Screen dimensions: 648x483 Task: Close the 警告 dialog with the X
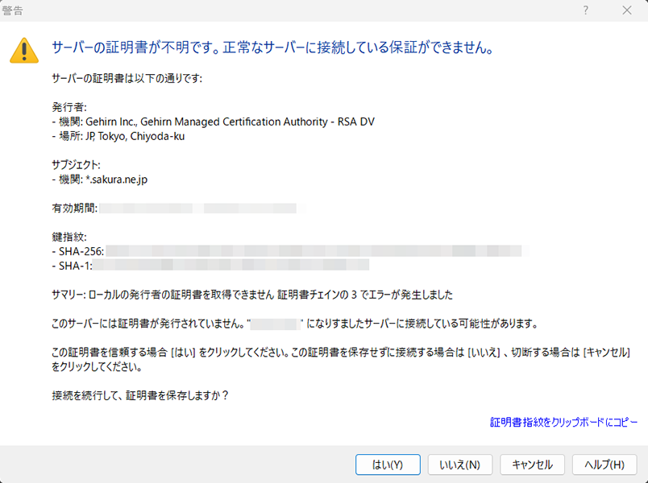coord(626,10)
